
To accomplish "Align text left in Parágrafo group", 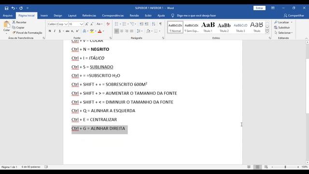I will click(x=116, y=31).
